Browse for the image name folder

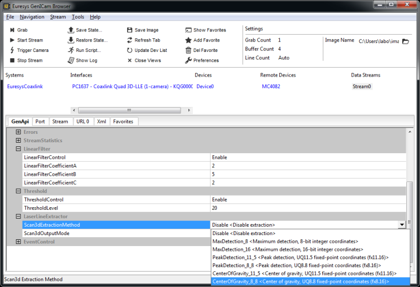(405, 41)
